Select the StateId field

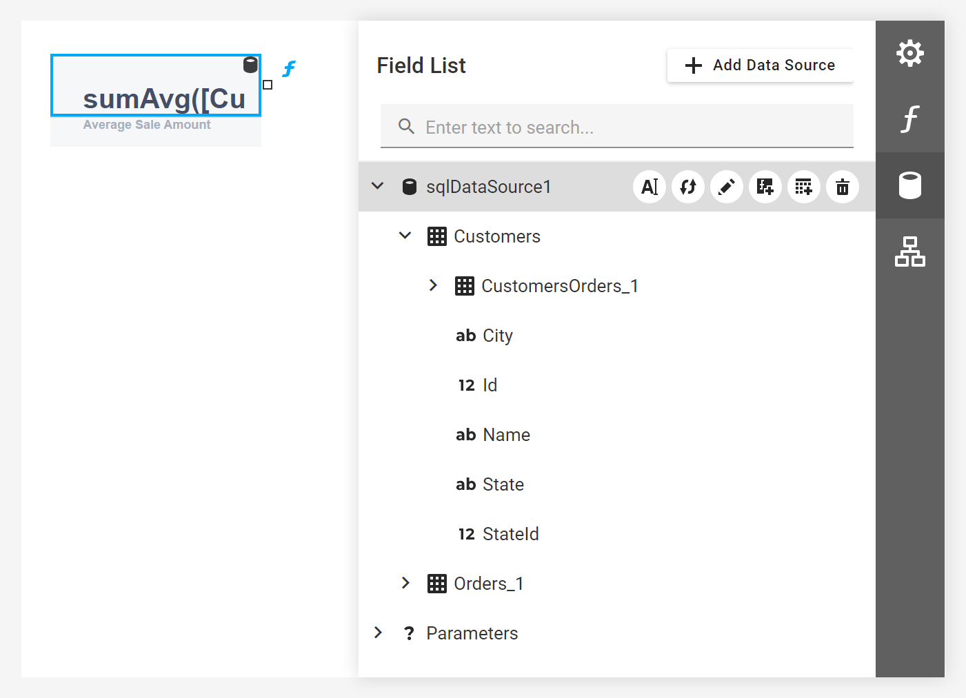pos(510,534)
